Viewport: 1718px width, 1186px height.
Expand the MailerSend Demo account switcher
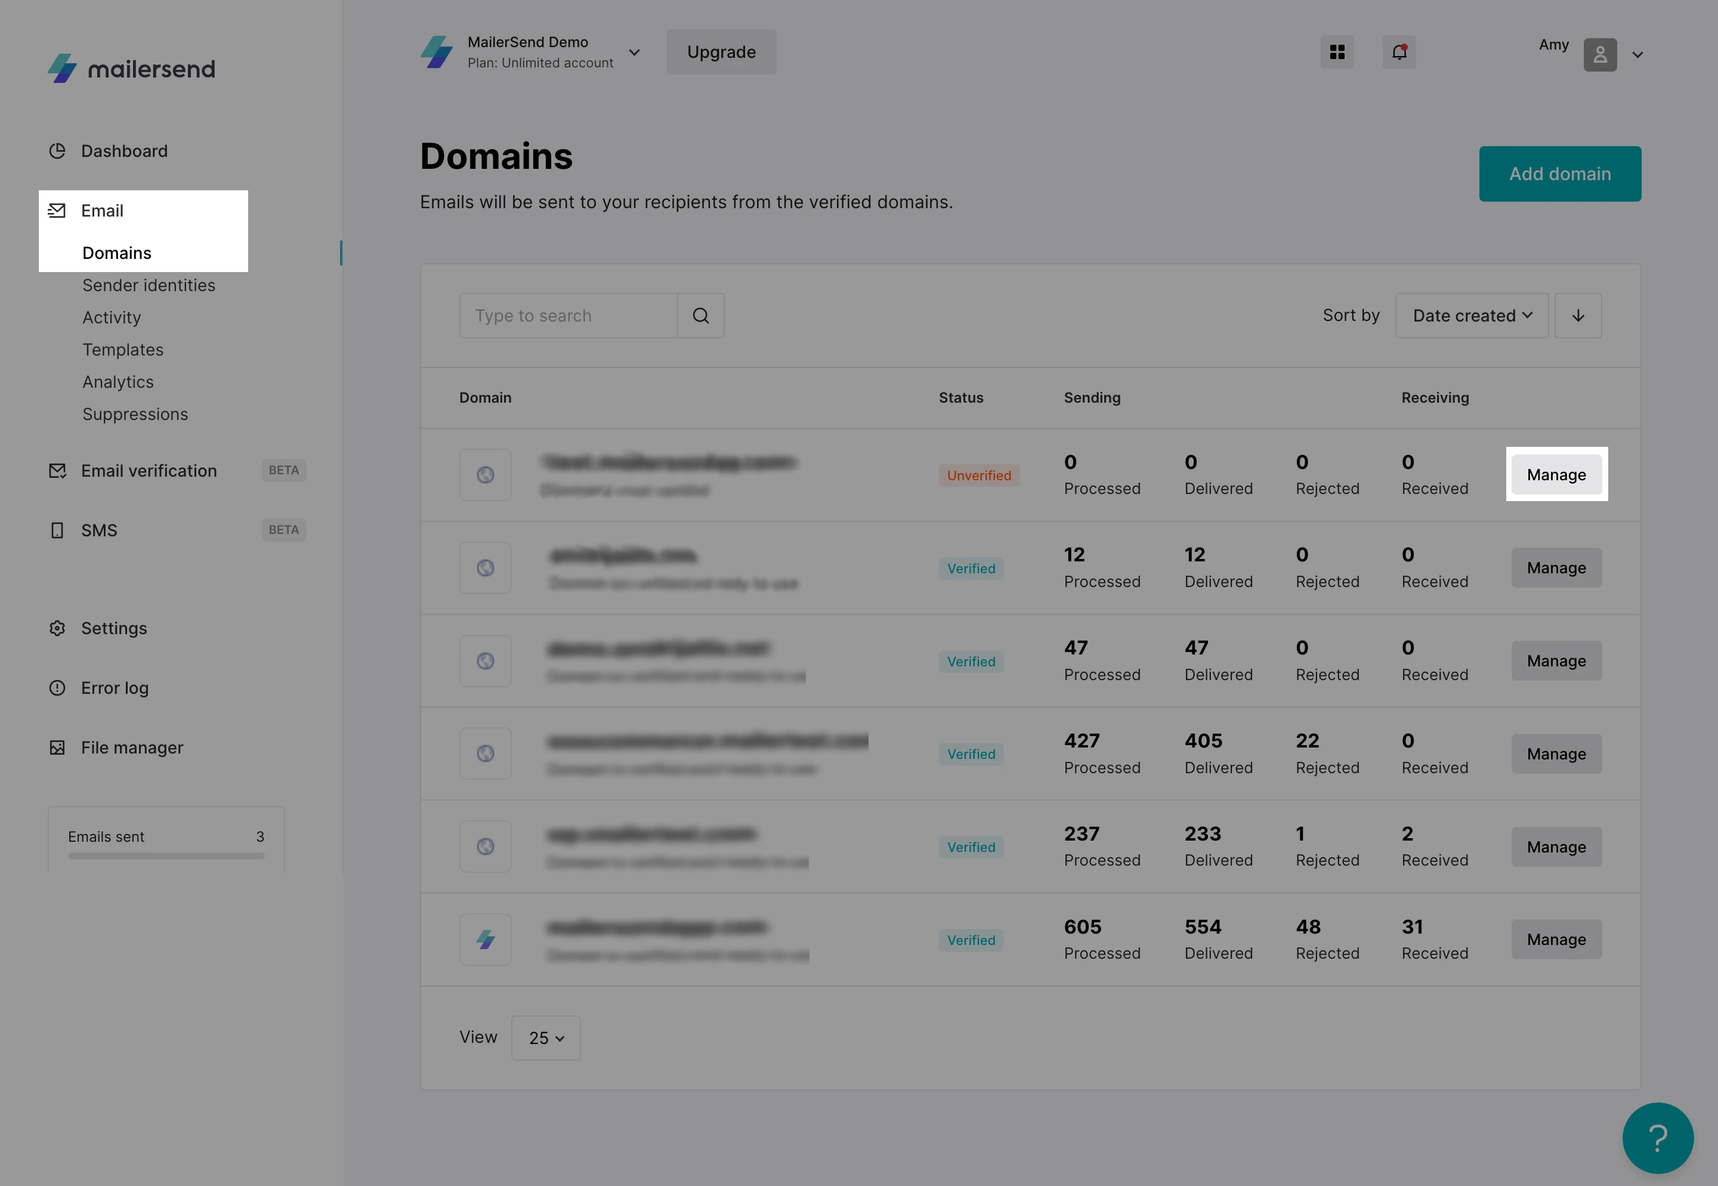tap(634, 52)
